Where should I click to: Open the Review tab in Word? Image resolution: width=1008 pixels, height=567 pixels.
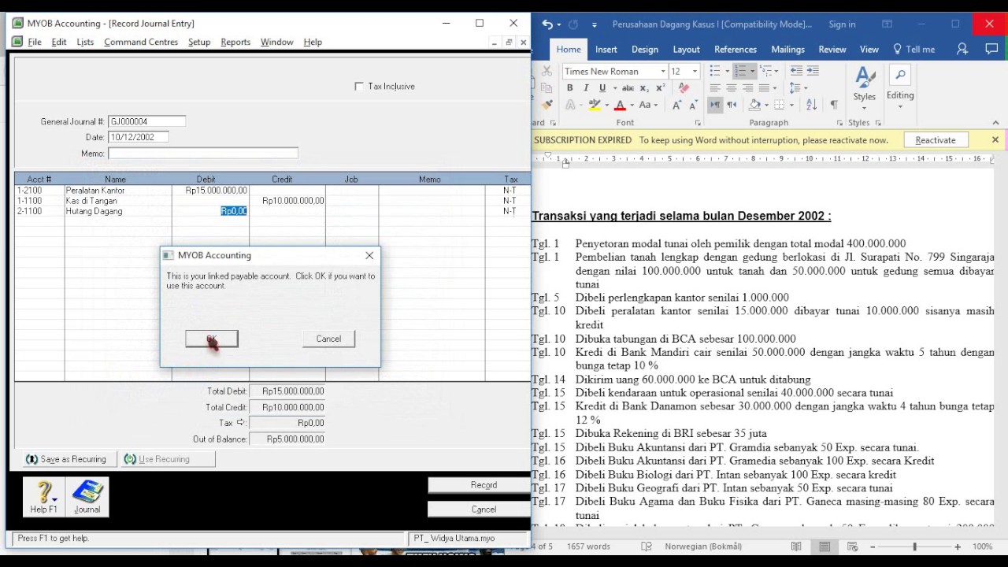coord(832,49)
